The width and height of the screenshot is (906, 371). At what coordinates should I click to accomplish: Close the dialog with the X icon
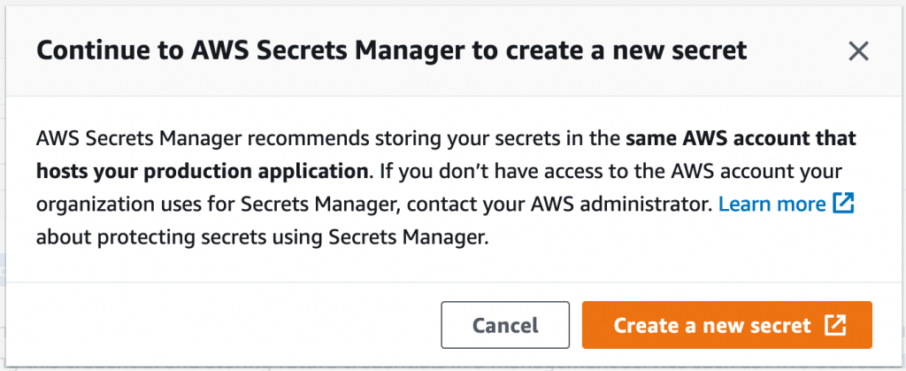coord(858,51)
